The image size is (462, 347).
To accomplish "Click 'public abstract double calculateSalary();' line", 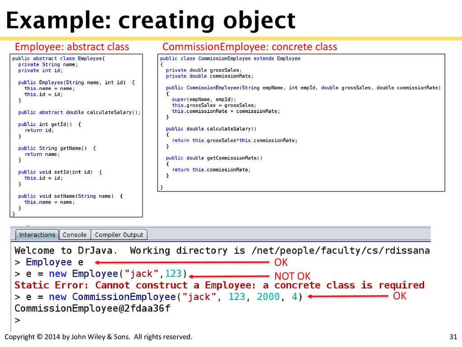I will pyautogui.click(x=79, y=113).
